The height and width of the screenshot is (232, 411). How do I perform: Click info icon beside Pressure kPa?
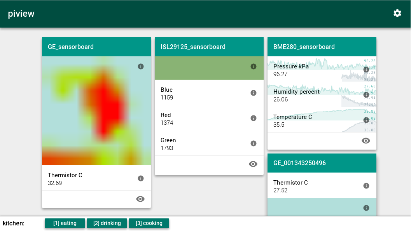(366, 70)
